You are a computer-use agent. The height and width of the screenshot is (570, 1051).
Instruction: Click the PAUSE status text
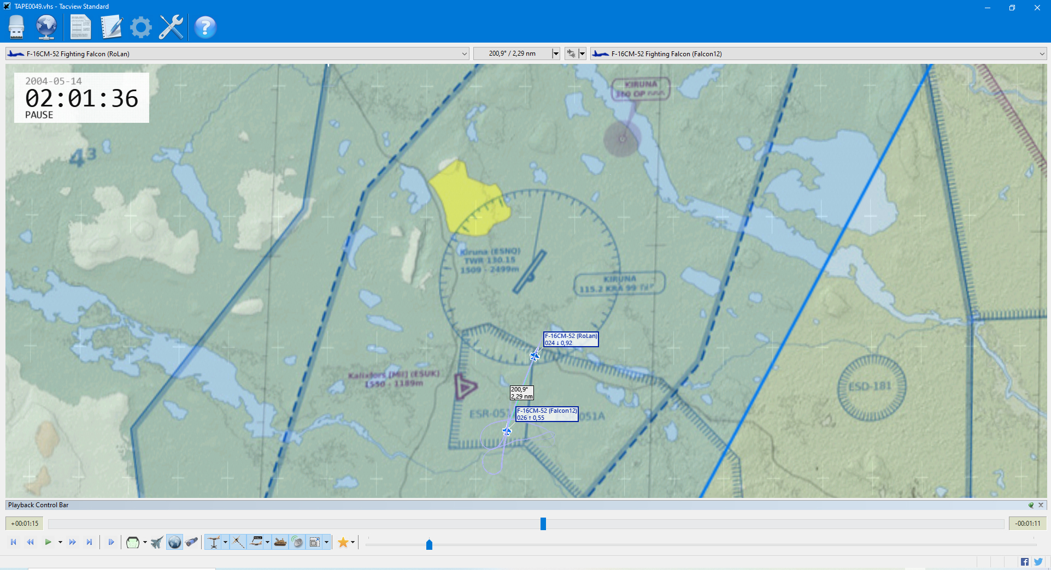tap(39, 115)
